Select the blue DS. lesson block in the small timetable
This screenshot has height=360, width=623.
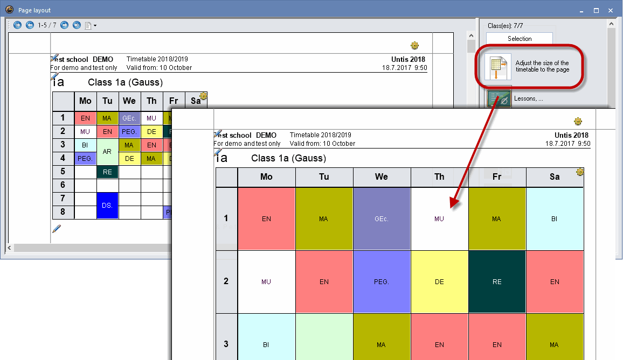tap(107, 206)
